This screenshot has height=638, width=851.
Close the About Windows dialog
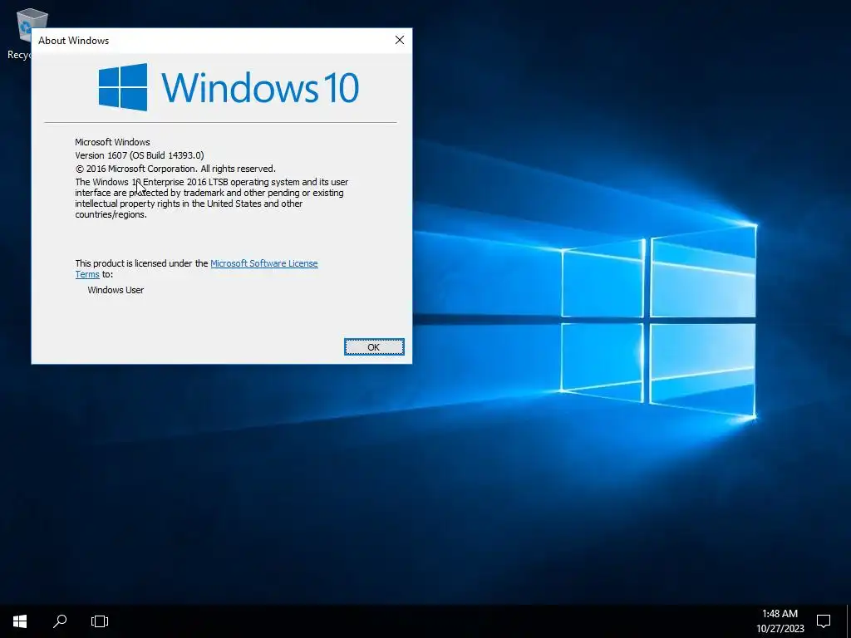[400, 40]
